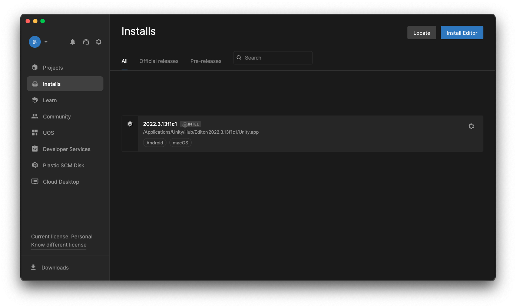Click Know different license link
Viewport: 516px width, 308px height.
59,245
